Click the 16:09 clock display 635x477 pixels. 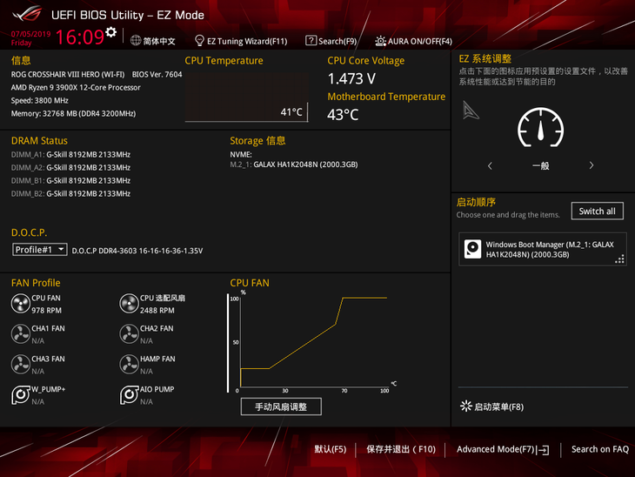click(80, 37)
